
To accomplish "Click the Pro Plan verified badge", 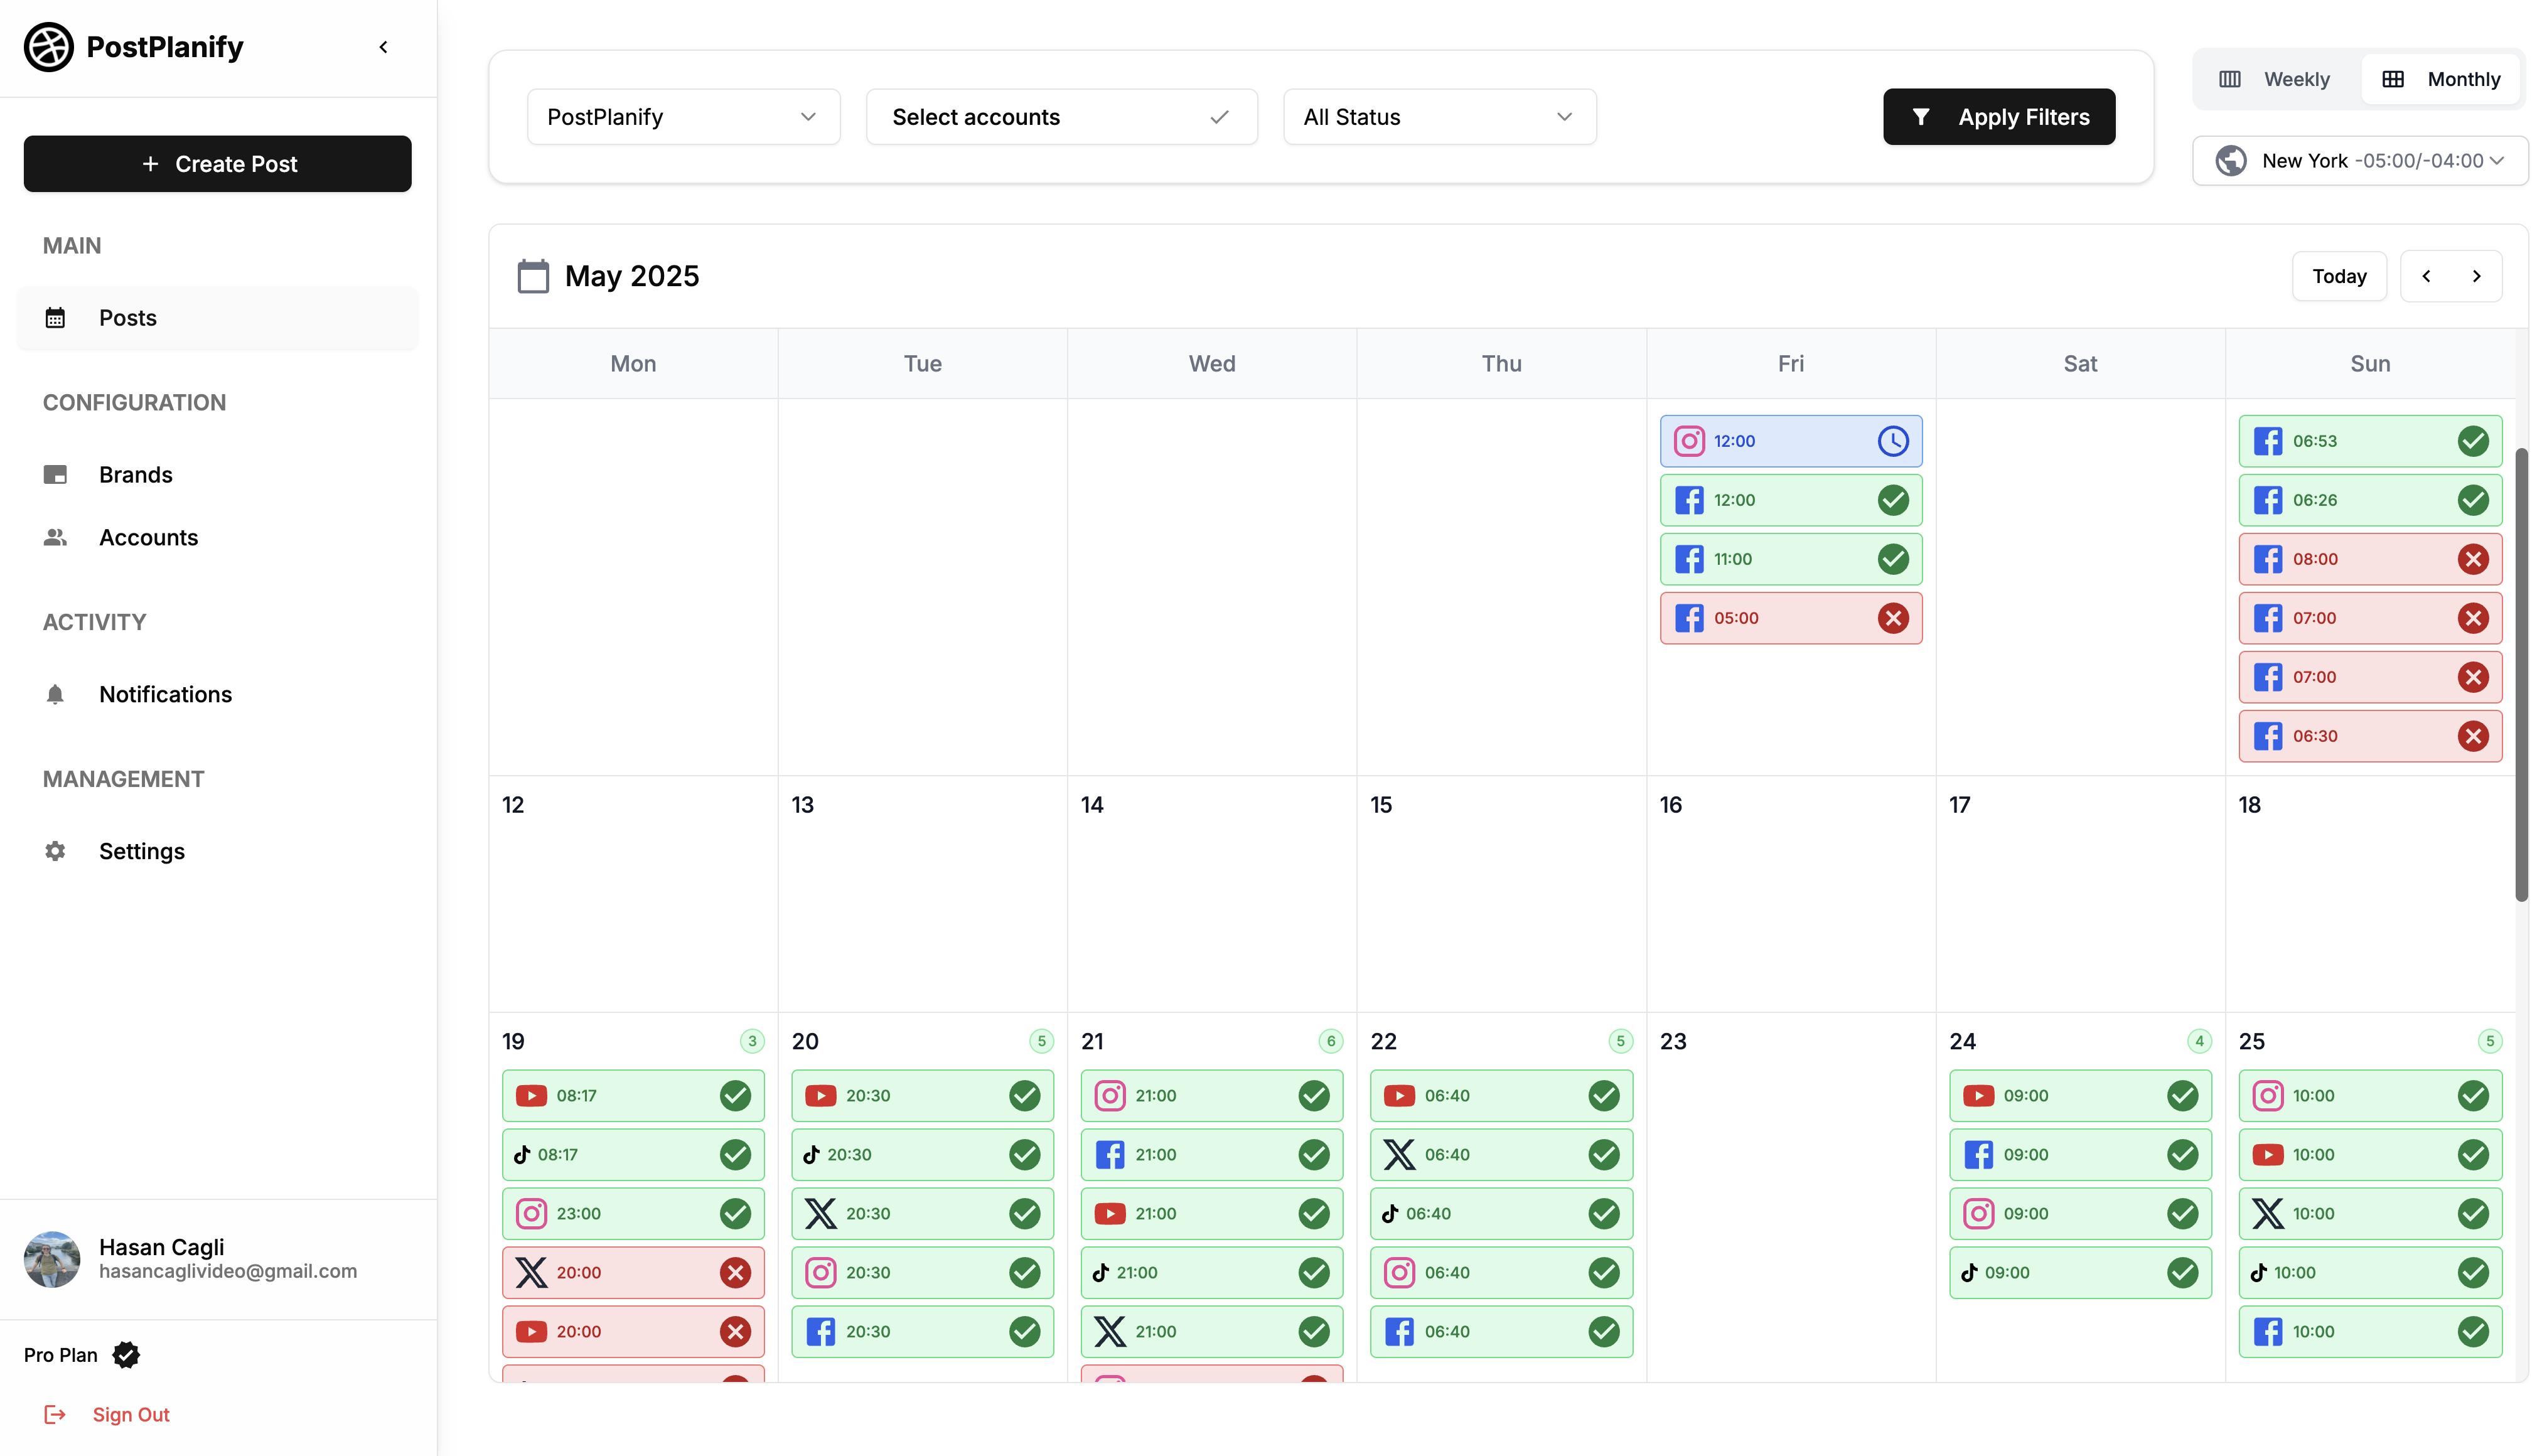I will 126,1355.
